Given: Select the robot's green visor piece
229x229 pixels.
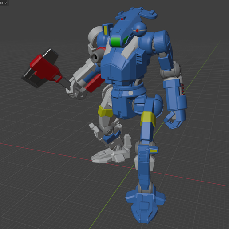Looking at the screenshot, I should [116, 42].
